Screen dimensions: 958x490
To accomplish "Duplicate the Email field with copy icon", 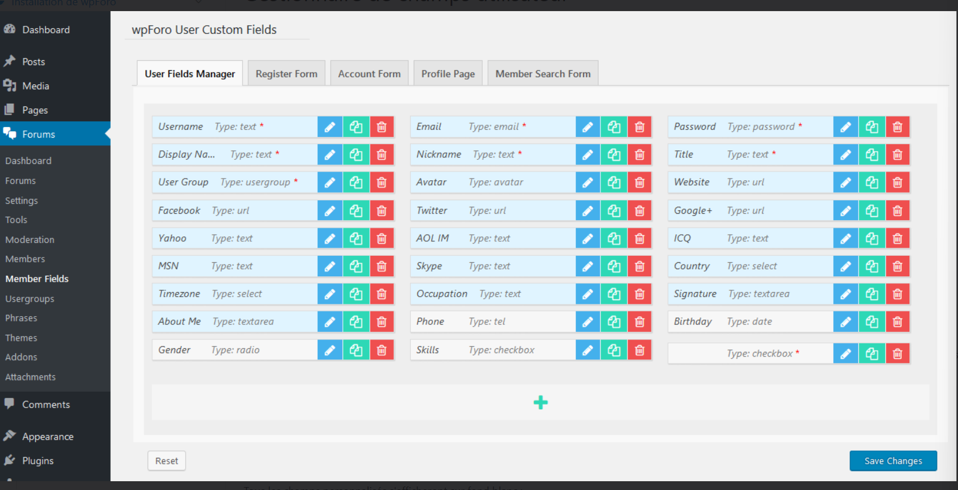I will pyautogui.click(x=613, y=127).
